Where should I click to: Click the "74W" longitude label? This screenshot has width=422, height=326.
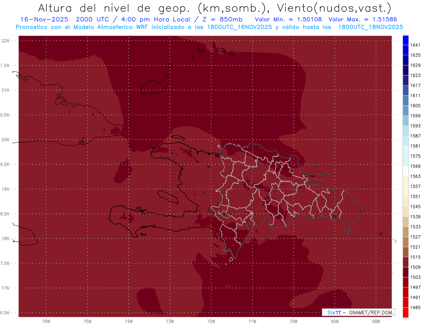point(129,321)
